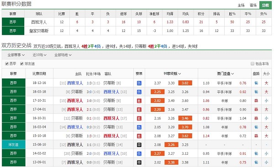Click the 西甲 league badge on 18-12-16
This screenshot has height=168, width=274.
point(13,83)
